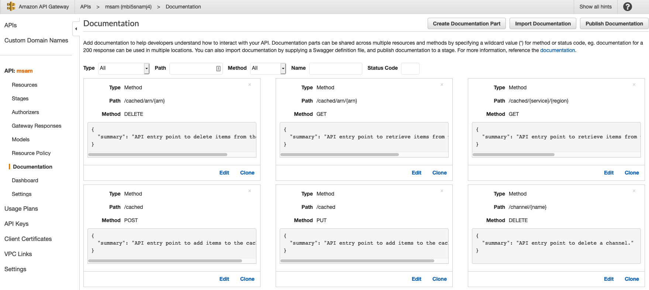649x290 pixels.
Task: Remove the /channel/{name} DELETE card
Action: click(x=634, y=191)
